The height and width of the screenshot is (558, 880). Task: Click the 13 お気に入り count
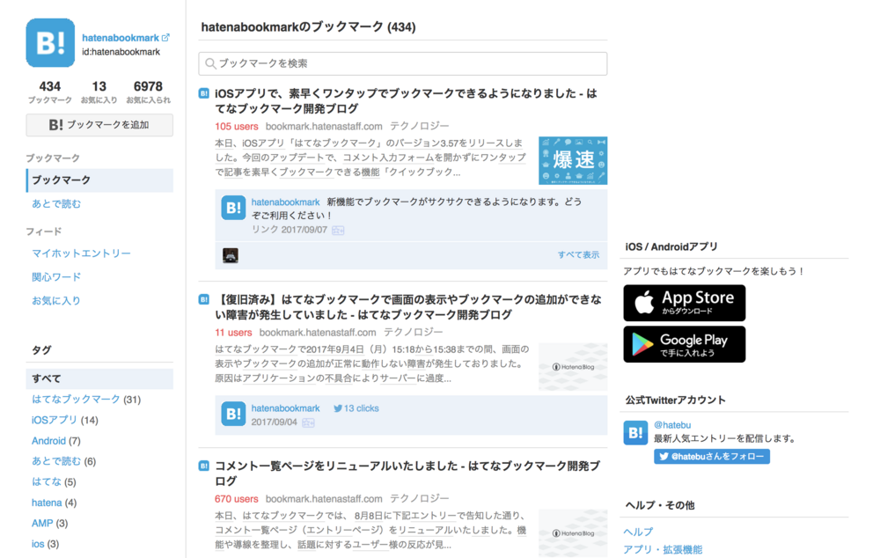[x=99, y=92]
